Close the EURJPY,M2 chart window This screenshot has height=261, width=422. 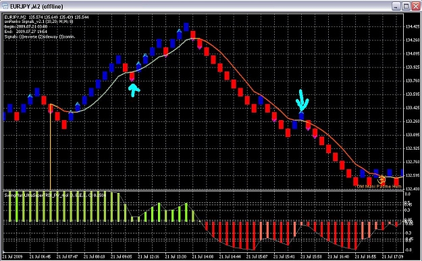(416, 6)
